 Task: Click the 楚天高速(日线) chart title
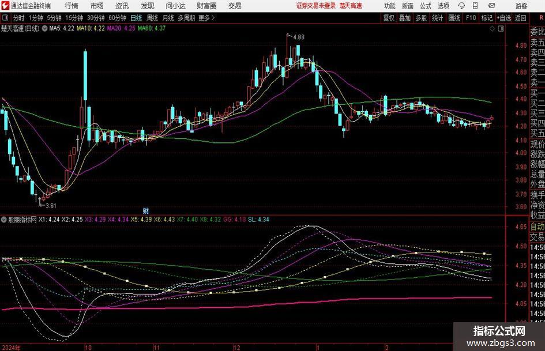click(x=21, y=28)
